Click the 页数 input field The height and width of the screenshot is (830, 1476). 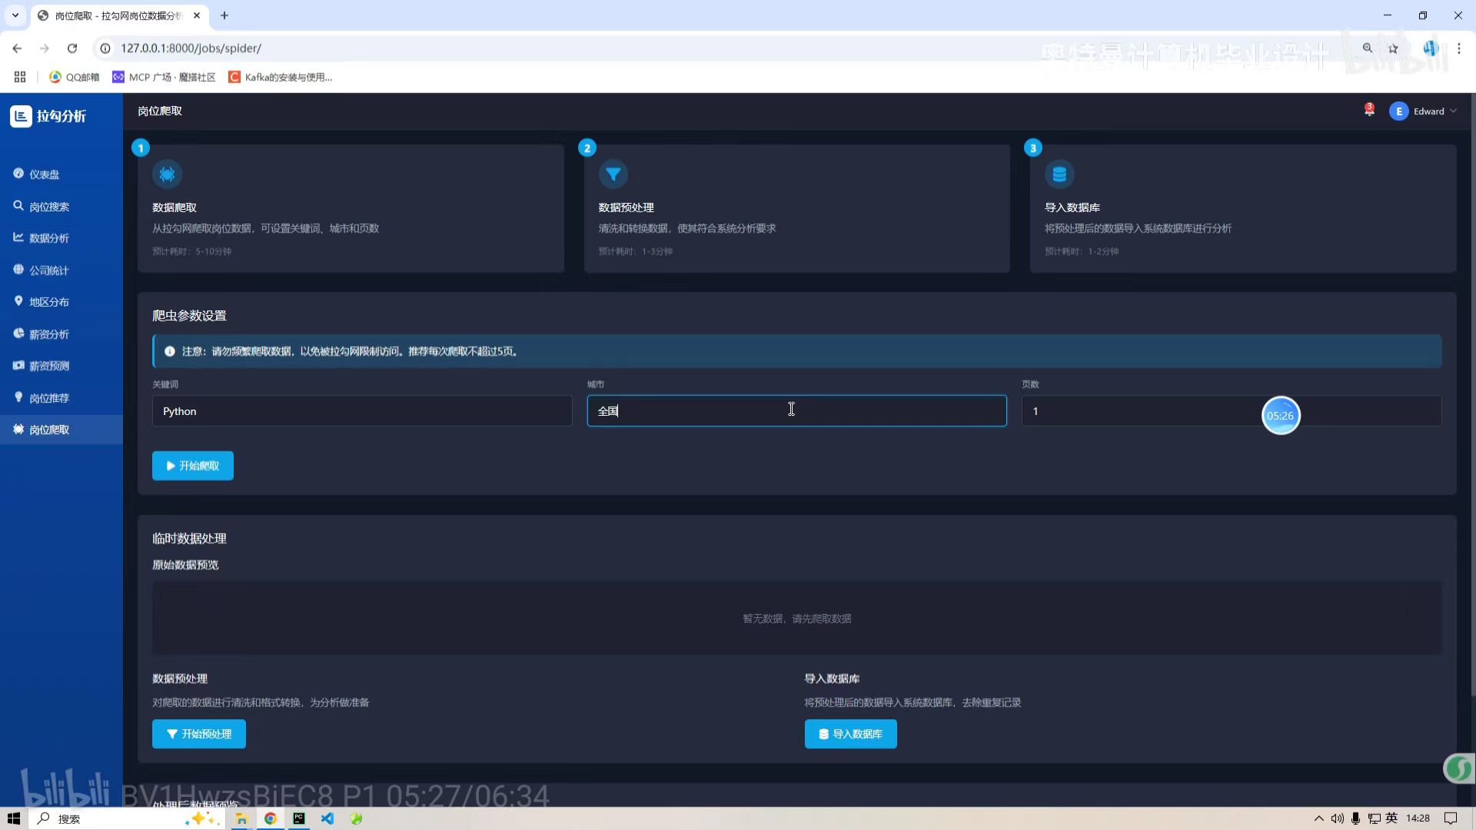[x=1138, y=411]
